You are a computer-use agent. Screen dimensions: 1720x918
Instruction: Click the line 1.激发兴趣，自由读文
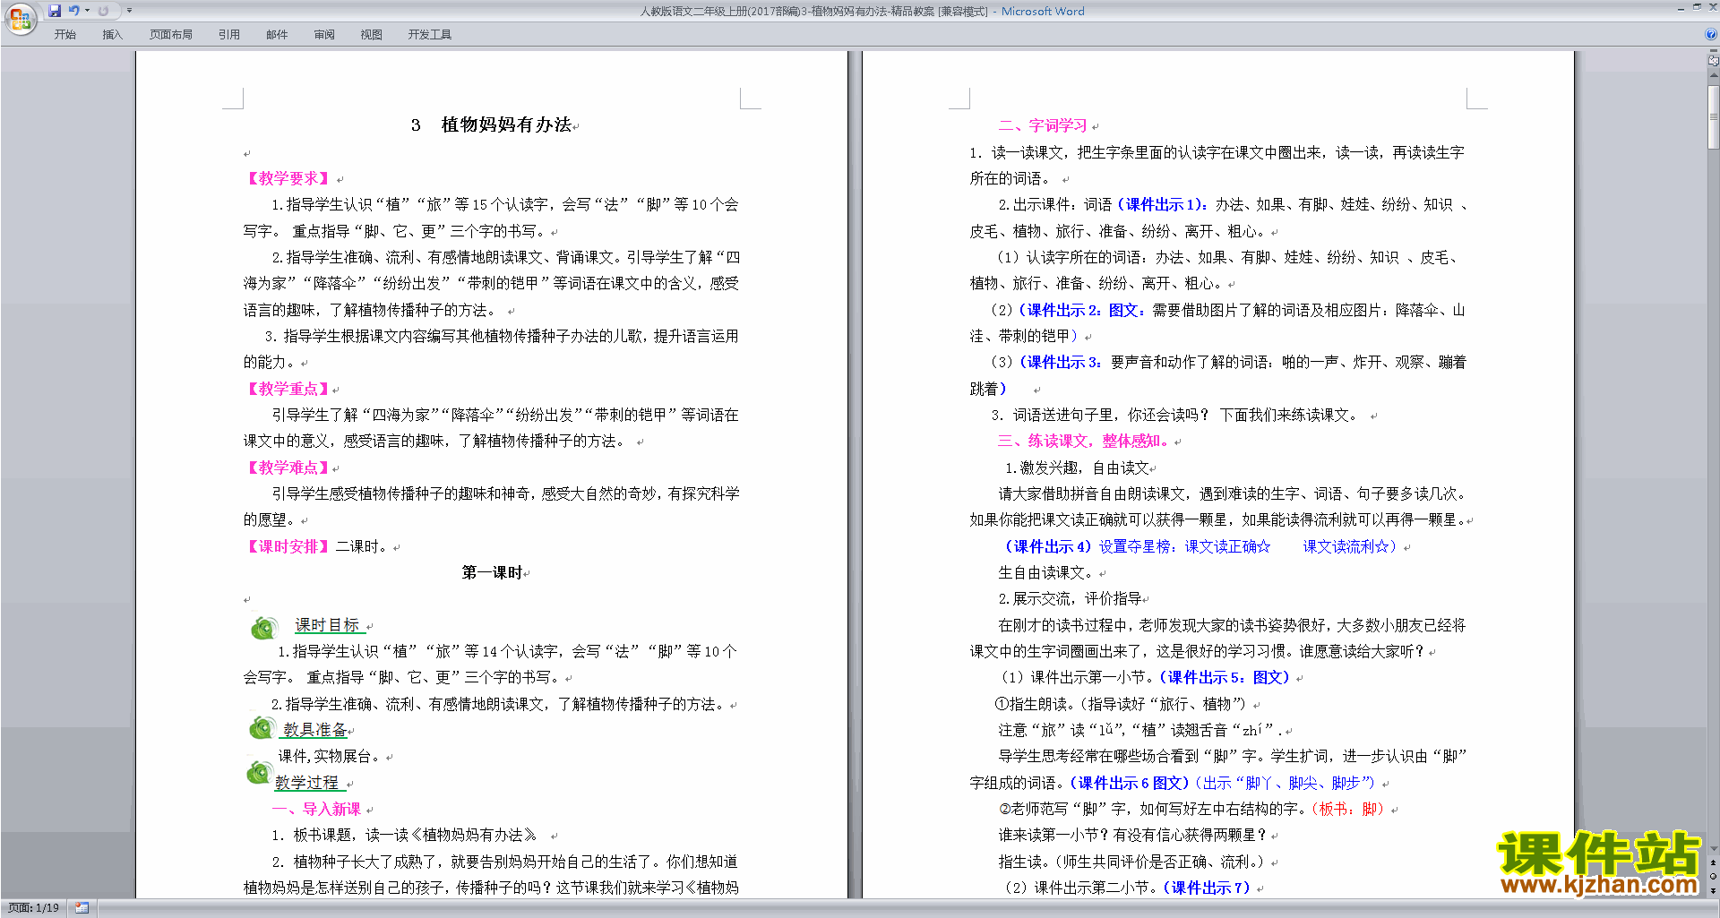pyautogui.click(x=1077, y=468)
